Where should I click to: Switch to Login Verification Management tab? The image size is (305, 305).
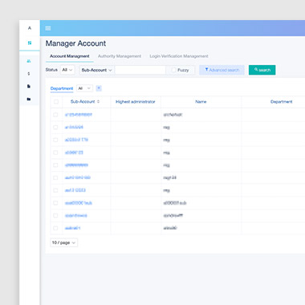point(179,56)
